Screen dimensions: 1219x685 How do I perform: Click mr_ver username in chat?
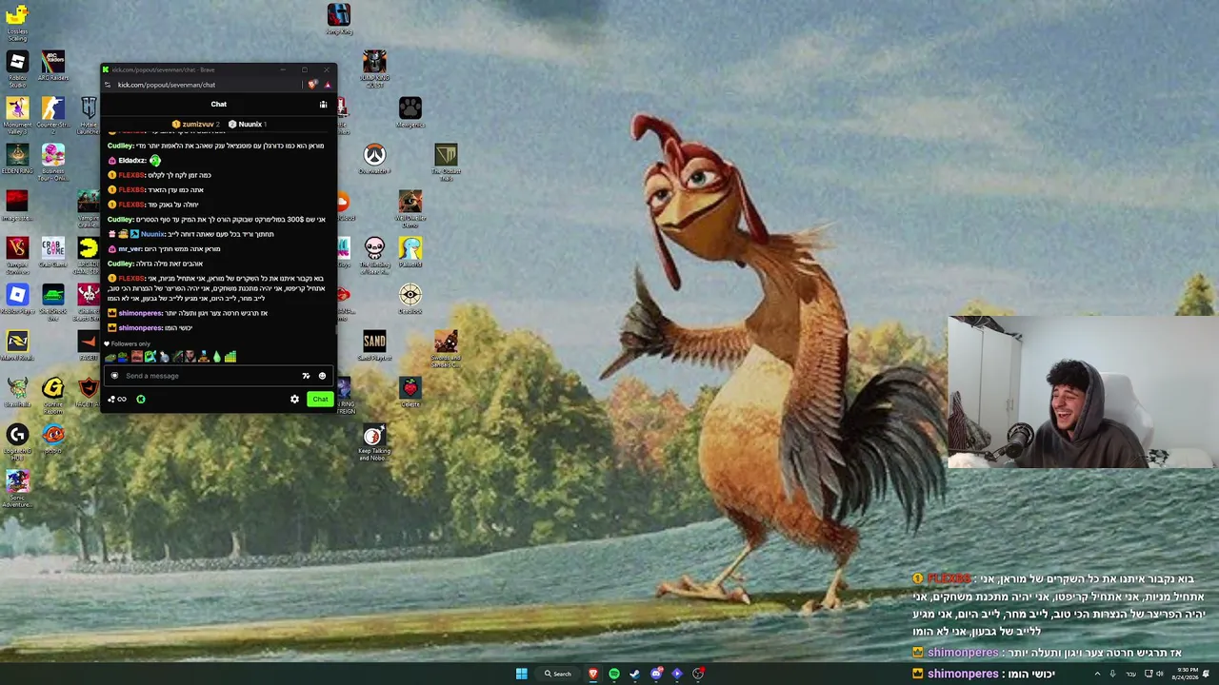click(129, 249)
